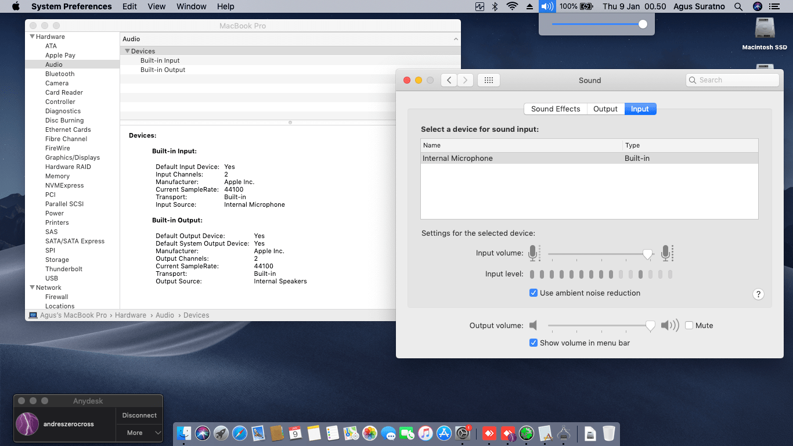Screen dimensions: 793x446
Task: Collapse the Network tree section
Action: [x=33, y=287]
